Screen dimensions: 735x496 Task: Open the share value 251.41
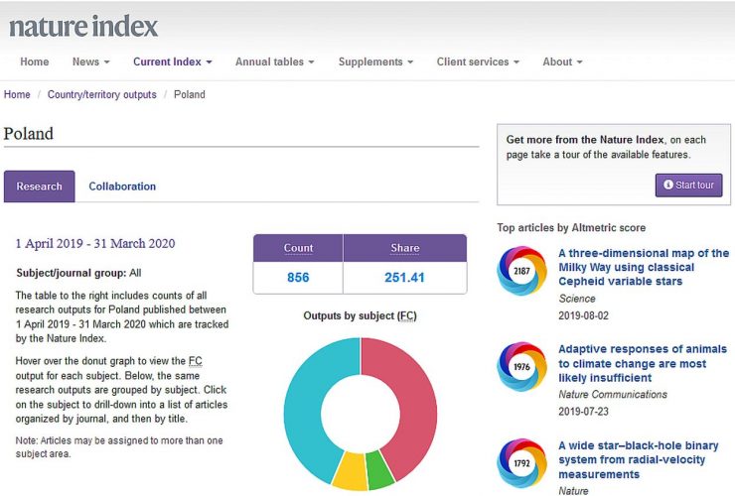tap(404, 278)
